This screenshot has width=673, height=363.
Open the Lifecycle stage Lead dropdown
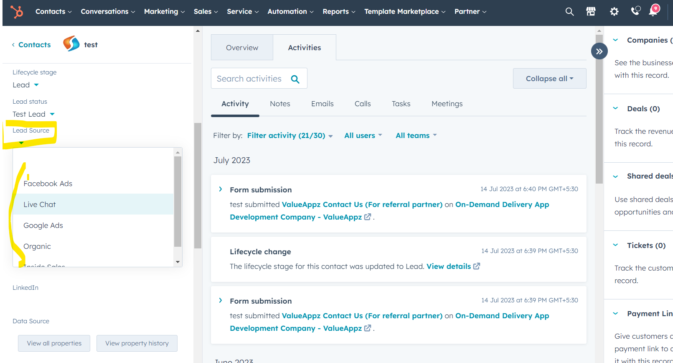click(25, 85)
